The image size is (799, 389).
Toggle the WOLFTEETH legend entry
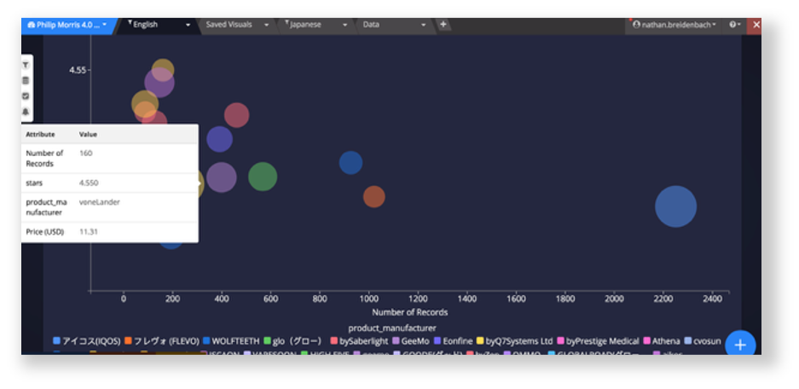[231, 341]
